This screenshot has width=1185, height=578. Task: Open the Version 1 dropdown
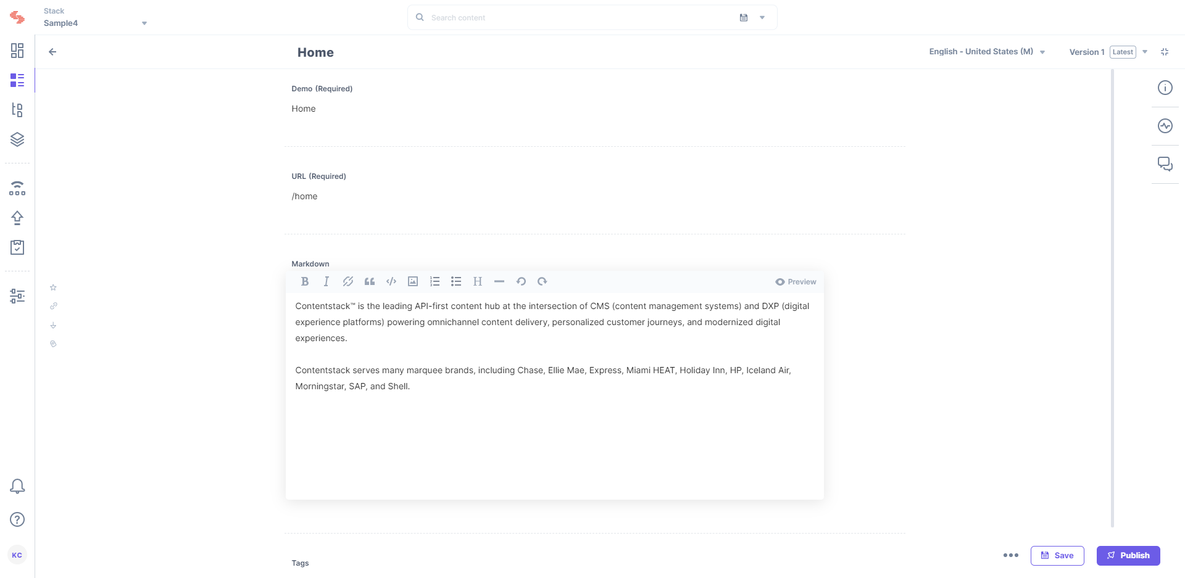pos(1145,52)
